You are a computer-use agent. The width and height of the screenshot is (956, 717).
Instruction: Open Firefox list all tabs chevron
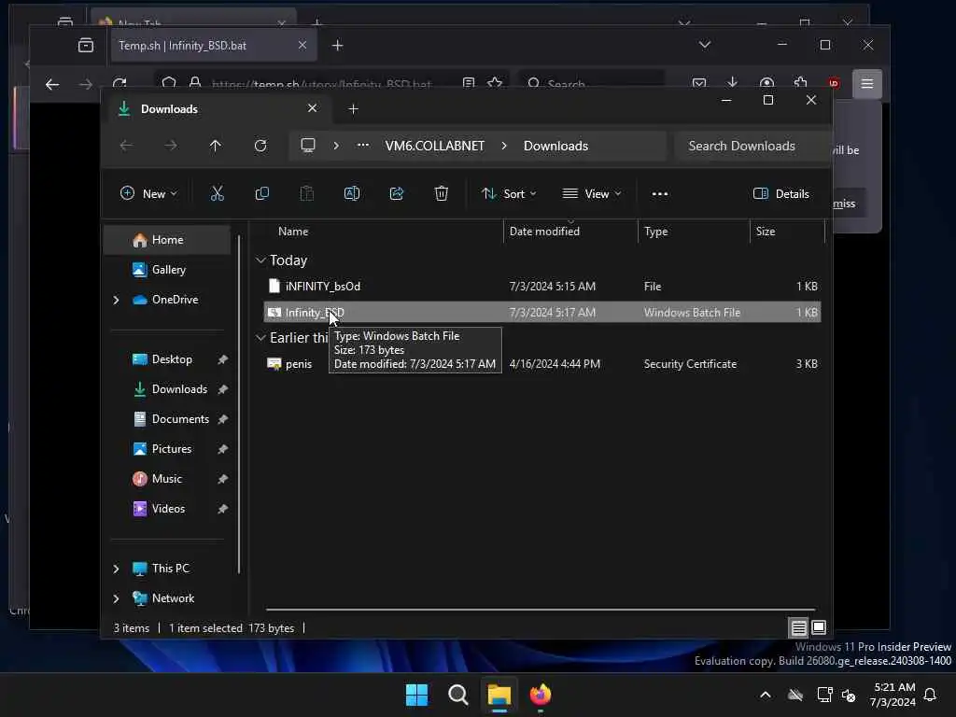pyautogui.click(x=705, y=45)
